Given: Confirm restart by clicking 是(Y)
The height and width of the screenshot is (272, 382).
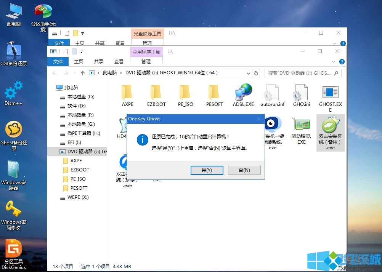Looking at the screenshot, I should pos(207,170).
